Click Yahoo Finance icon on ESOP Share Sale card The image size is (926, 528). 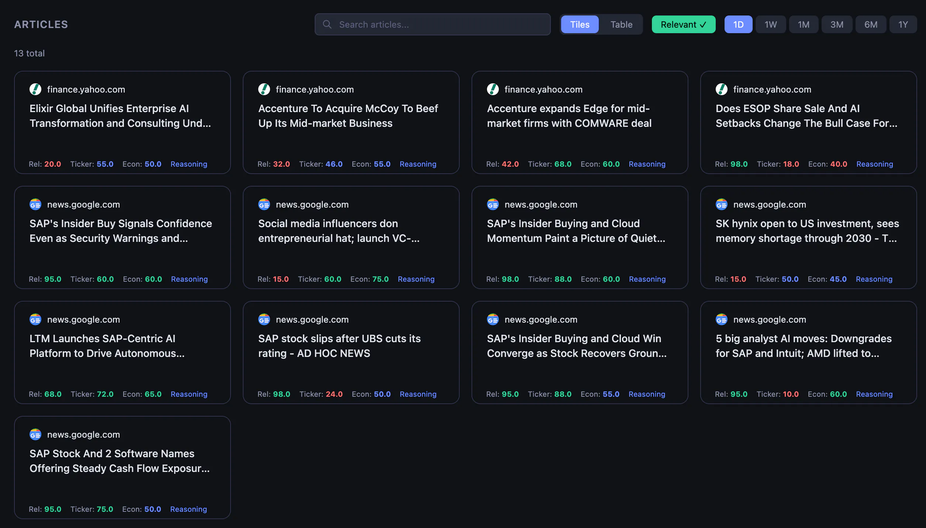pyautogui.click(x=722, y=89)
